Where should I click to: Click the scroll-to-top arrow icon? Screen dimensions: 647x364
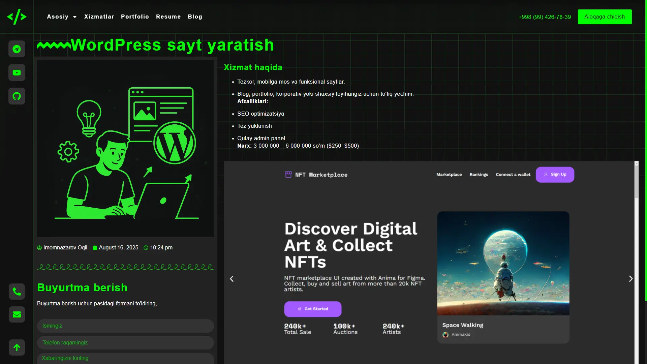tap(17, 347)
